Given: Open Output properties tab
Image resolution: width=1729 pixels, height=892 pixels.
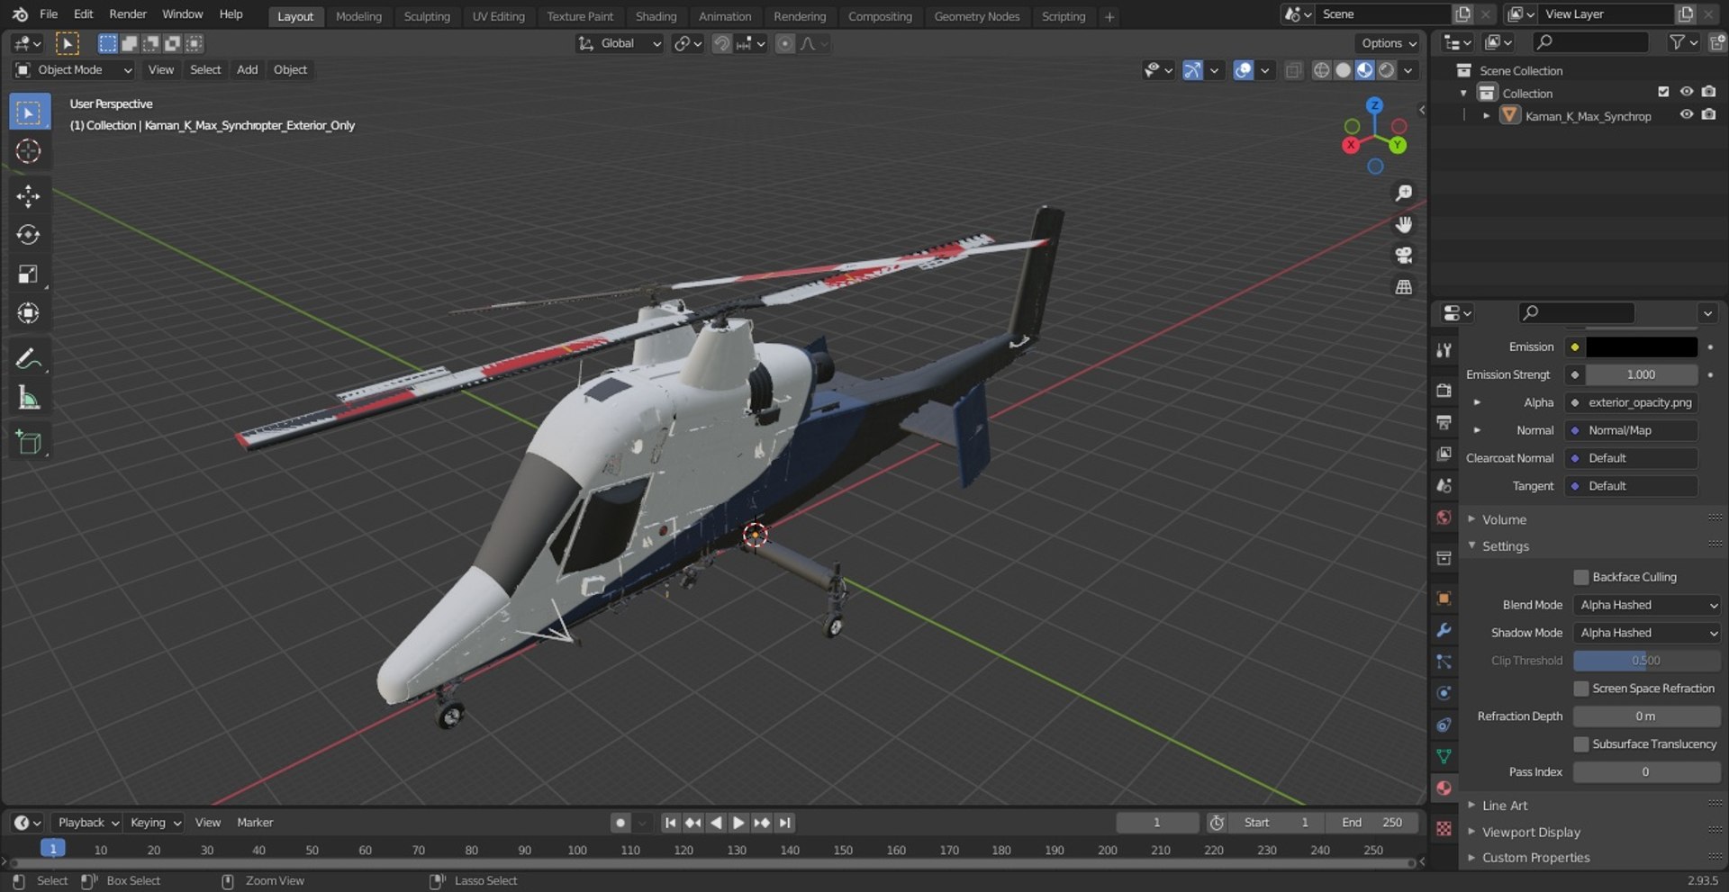Looking at the screenshot, I should (x=1444, y=422).
